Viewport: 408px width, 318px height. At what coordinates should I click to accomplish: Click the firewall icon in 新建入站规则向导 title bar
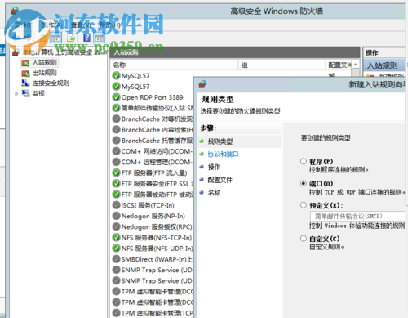point(202,84)
